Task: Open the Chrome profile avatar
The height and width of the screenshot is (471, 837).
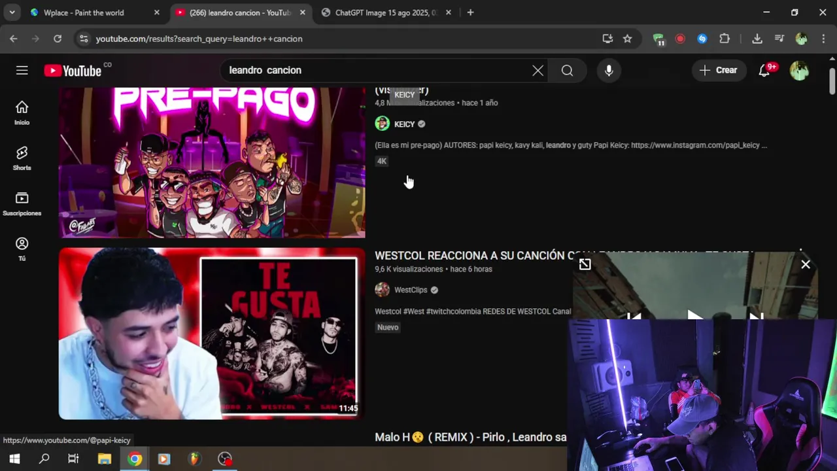Action: click(x=801, y=39)
